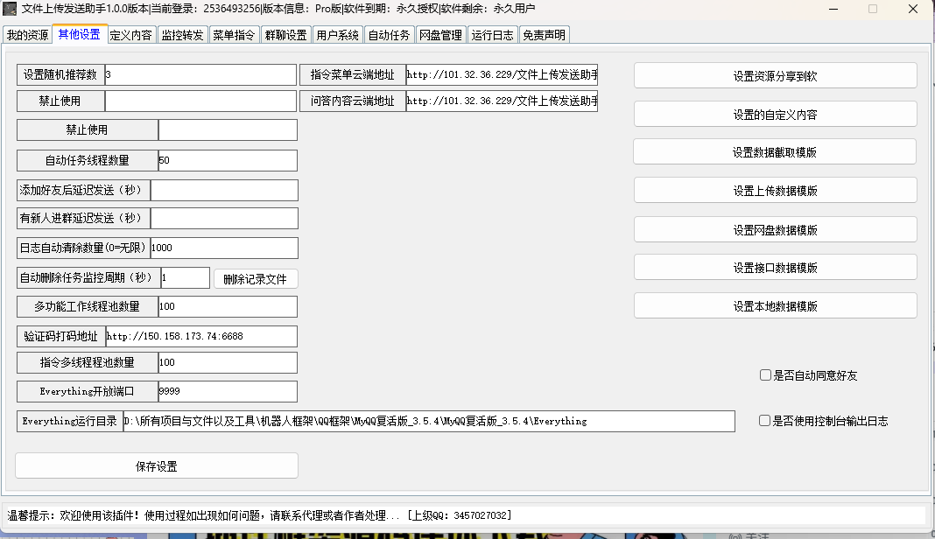Viewport: 935px width, 539px height.
Task: Enable 是否自动同意好友 checkbox
Action: coord(765,375)
